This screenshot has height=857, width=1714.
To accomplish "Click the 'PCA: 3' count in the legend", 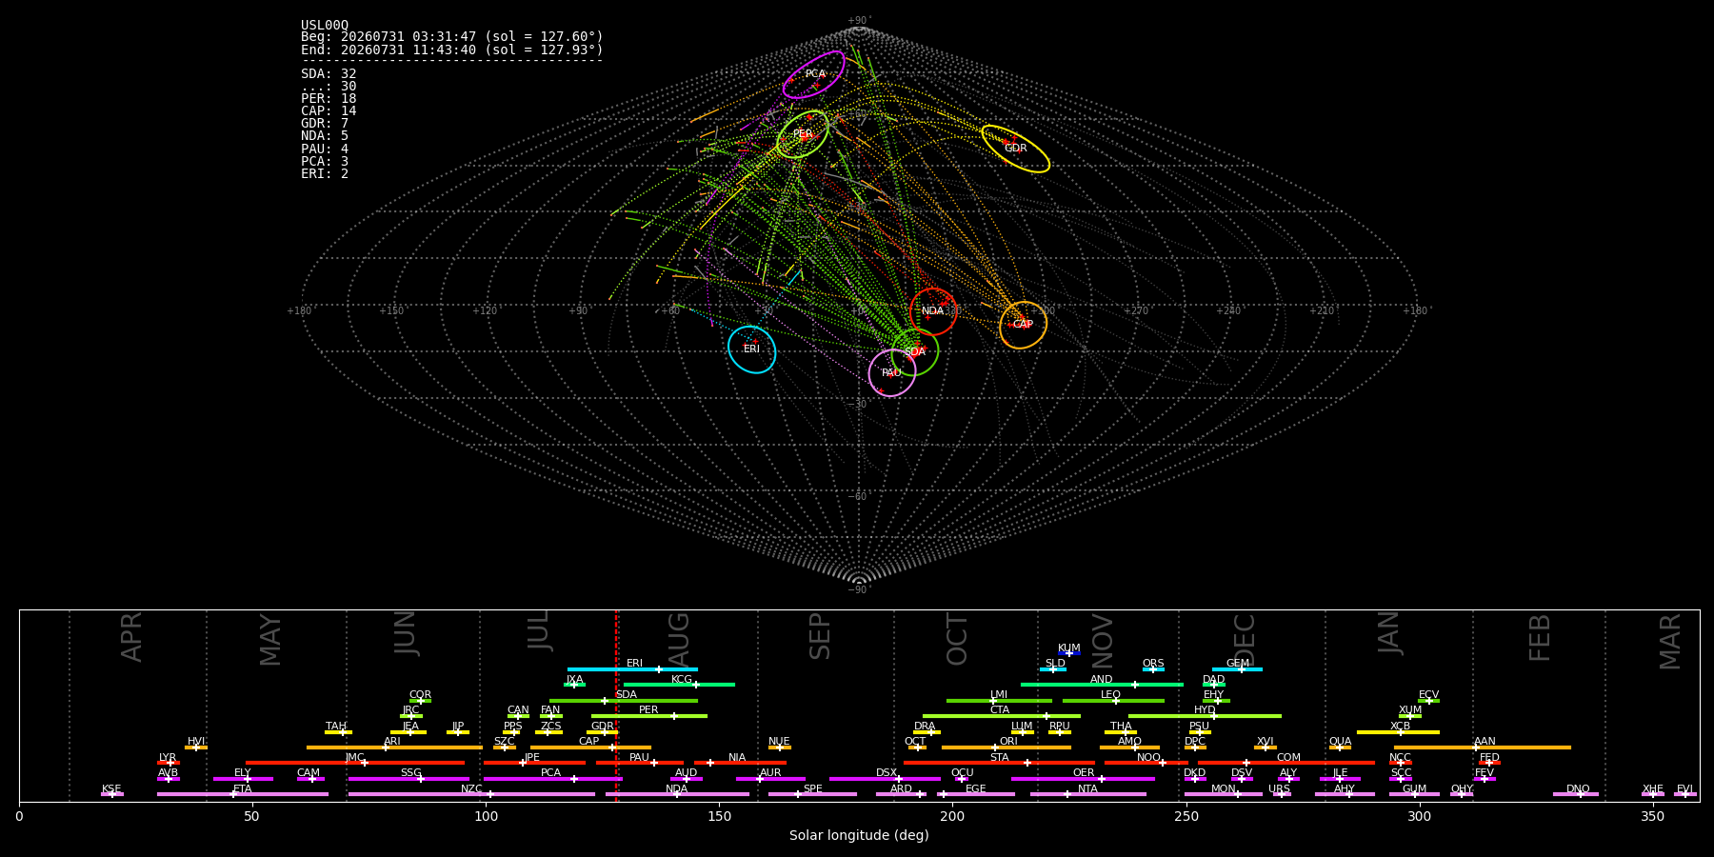I will tap(325, 161).
